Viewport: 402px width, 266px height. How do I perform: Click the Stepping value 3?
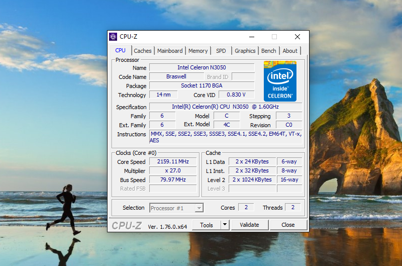pyautogui.click(x=289, y=116)
